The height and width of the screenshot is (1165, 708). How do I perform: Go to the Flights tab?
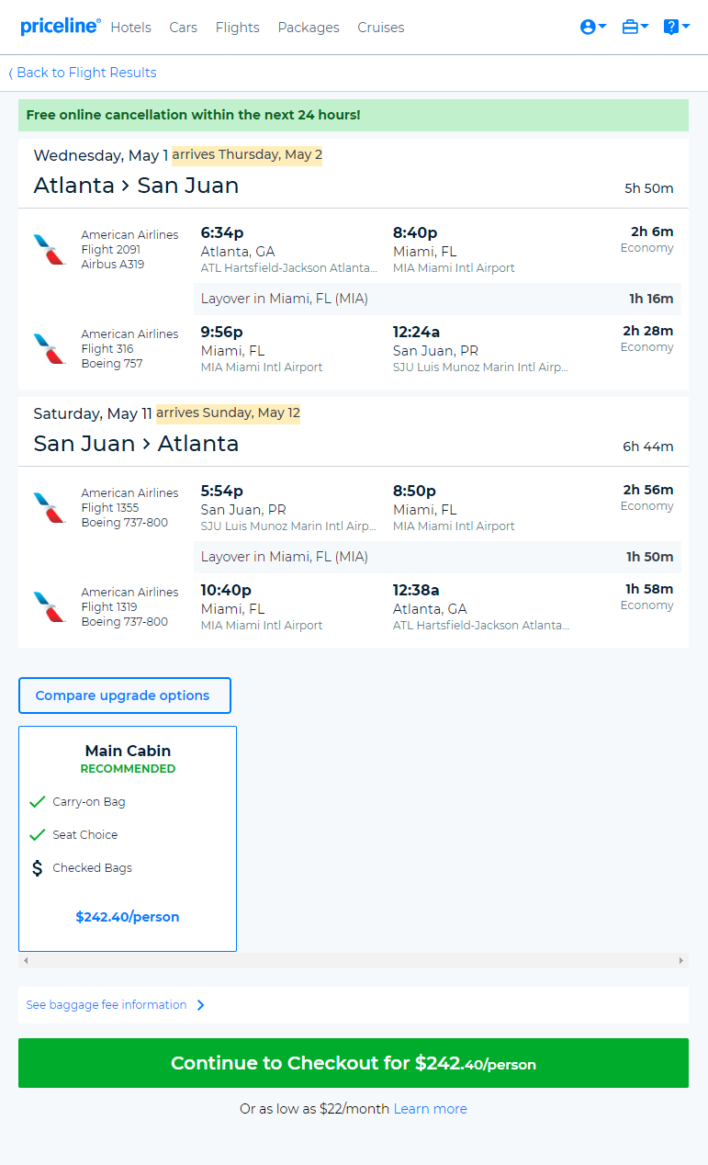tap(237, 28)
